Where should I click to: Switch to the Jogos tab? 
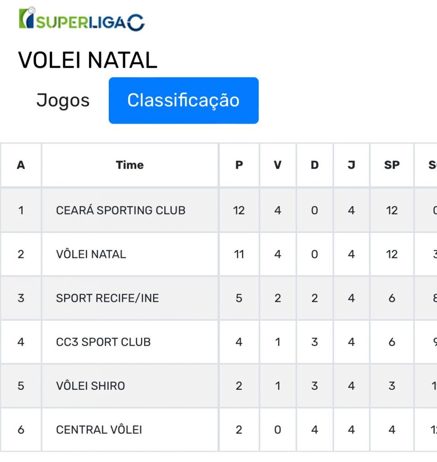click(63, 100)
